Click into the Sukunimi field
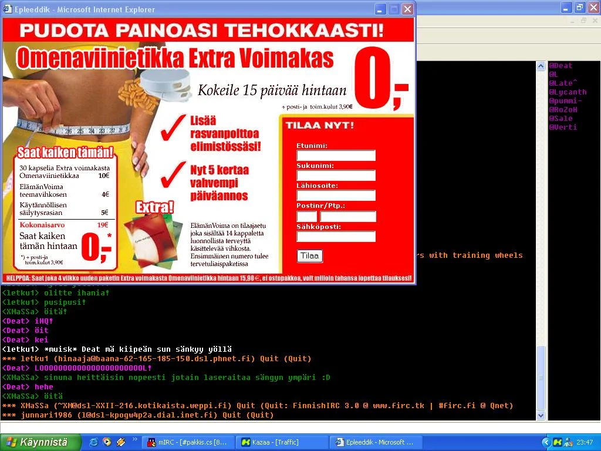The width and height of the screenshot is (601, 451). pyautogui.click(x=336, y=176)
